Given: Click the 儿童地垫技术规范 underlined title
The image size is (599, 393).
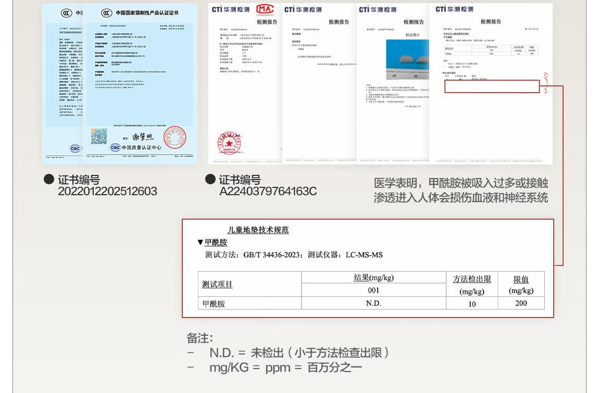Looking at the screenshot, I should (x=258, y=230).
